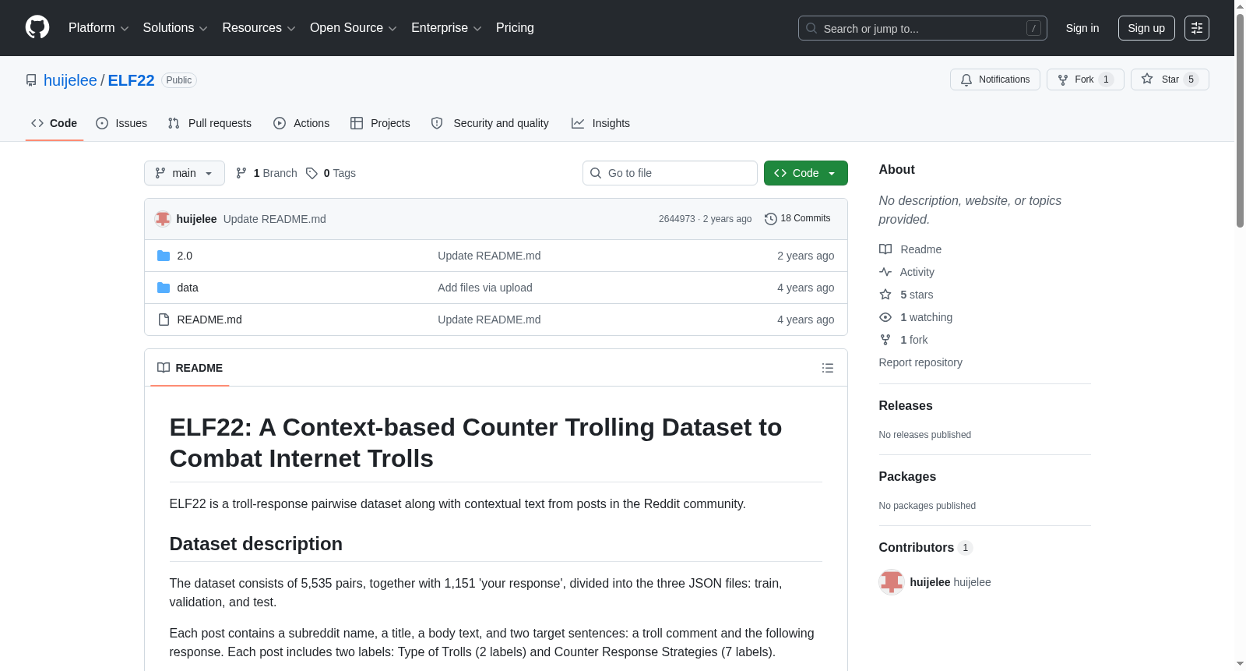Expand the Enterprise menu

[446, 28]
